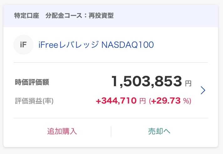Tap the 売却へ sell button

[x=159, y=131]
